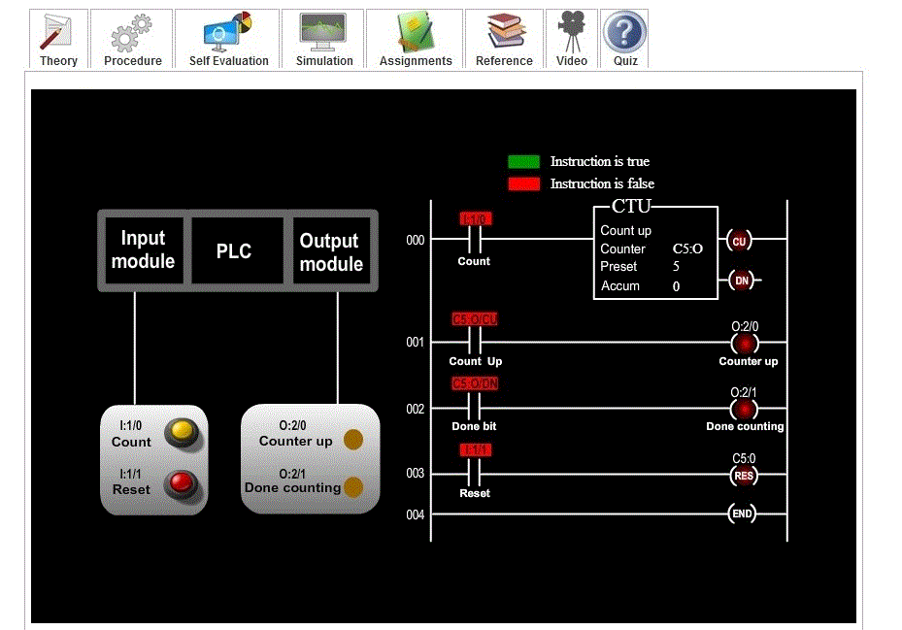
Task: Click the C5:0/CU contact on rung 001
Action: [x=475, y=342]
